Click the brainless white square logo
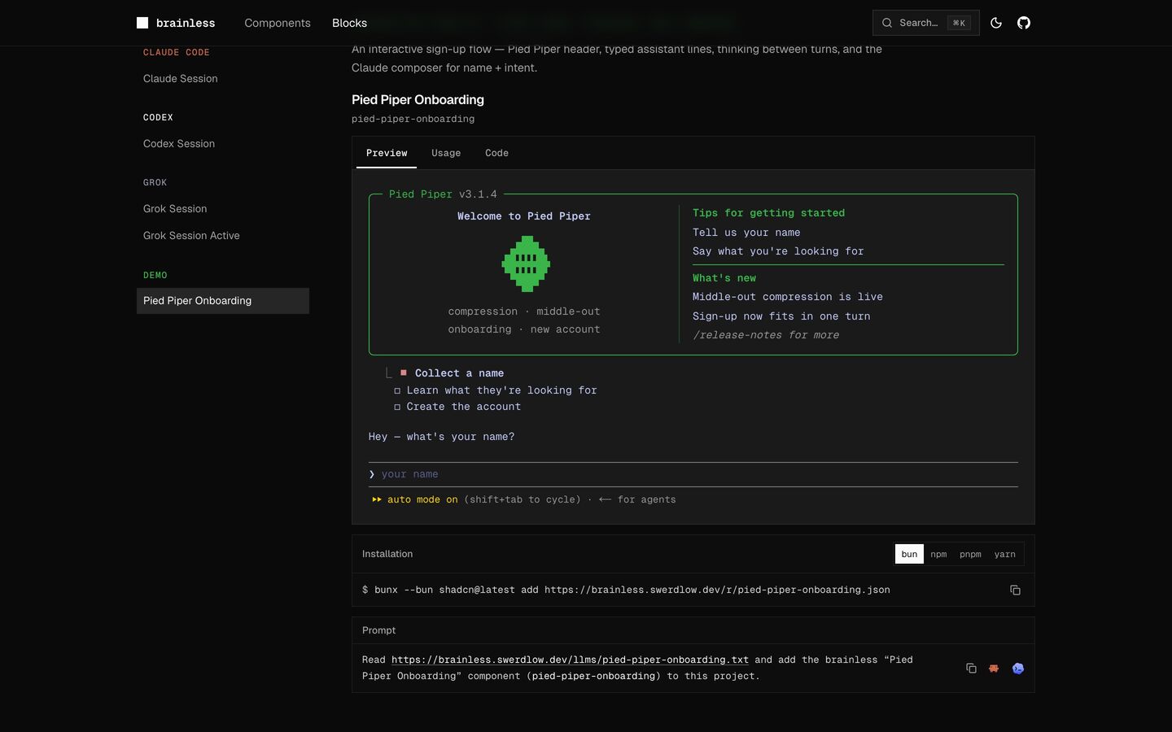The height and width of the screenshot is (732, 1172). [142, 23]
